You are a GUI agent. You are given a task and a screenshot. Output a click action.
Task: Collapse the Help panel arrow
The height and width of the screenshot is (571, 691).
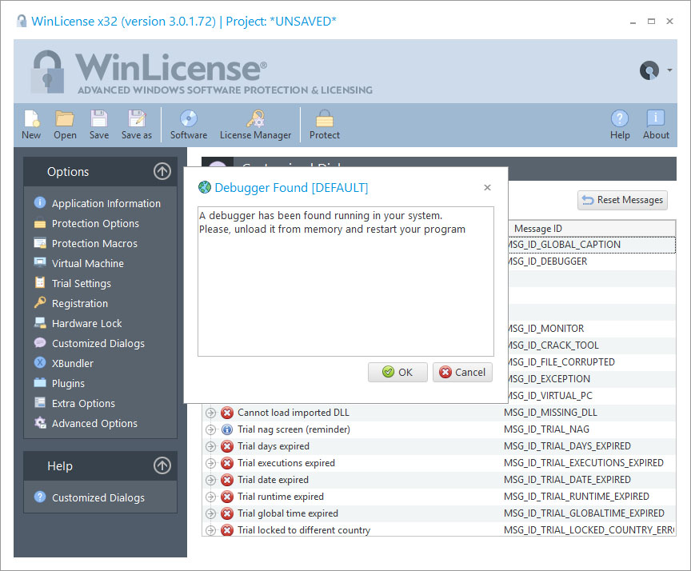pos(162,465)
